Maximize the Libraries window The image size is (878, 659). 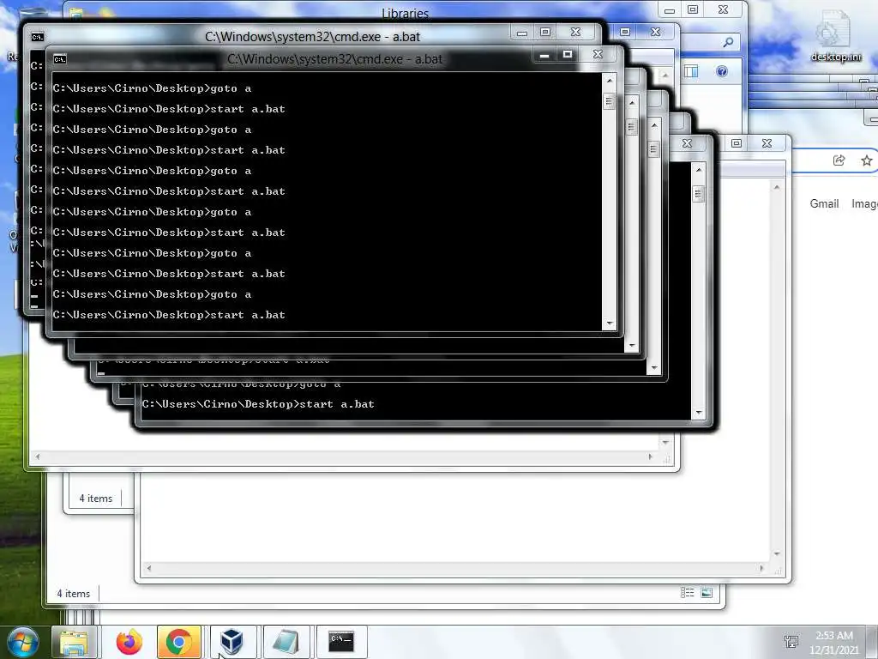[x=693, y=9]
